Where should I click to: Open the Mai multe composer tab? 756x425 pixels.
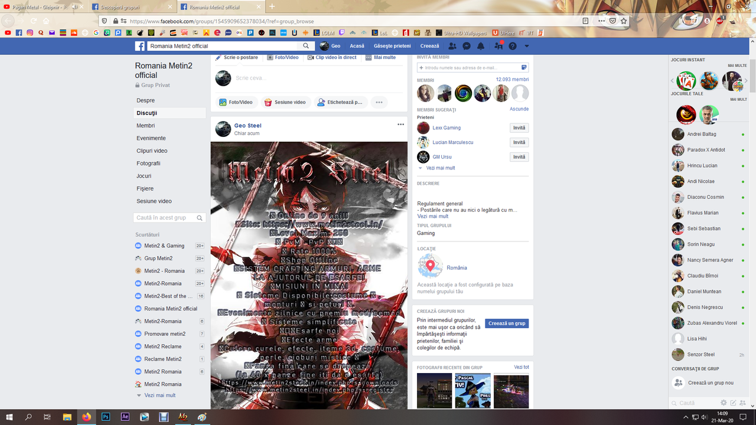(380, 57)
